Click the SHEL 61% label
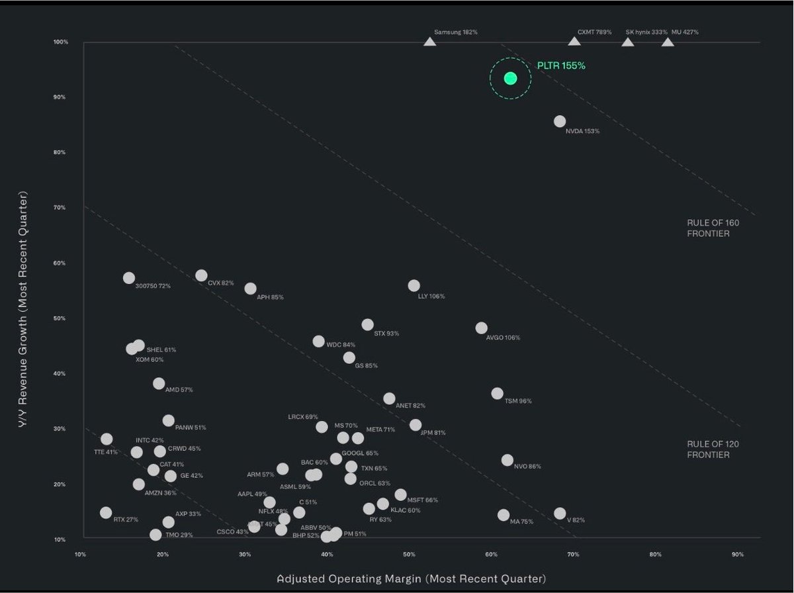This screenshot has width=794, height=593. (x=161, y=349)
